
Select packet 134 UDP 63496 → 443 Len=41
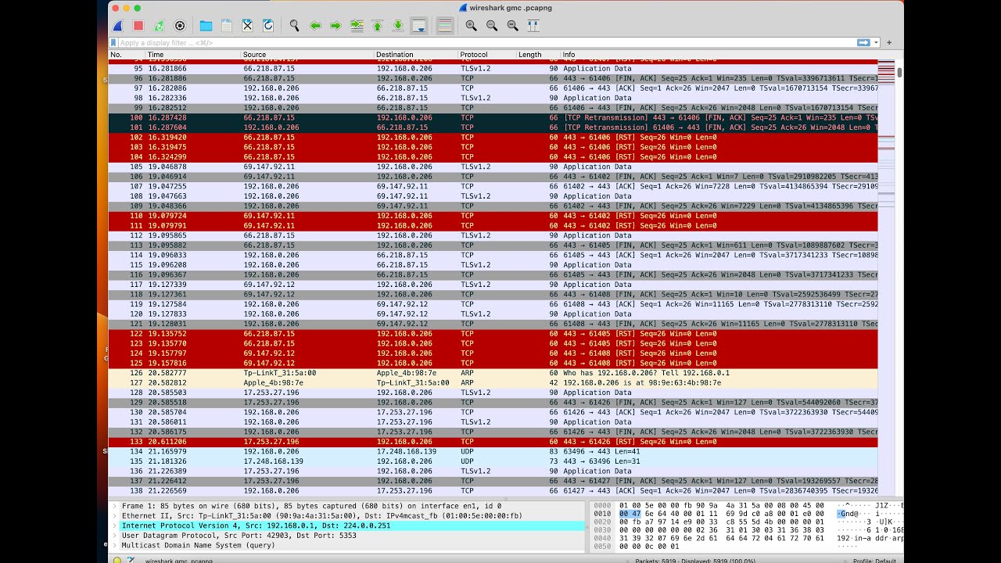click(493, 451)
